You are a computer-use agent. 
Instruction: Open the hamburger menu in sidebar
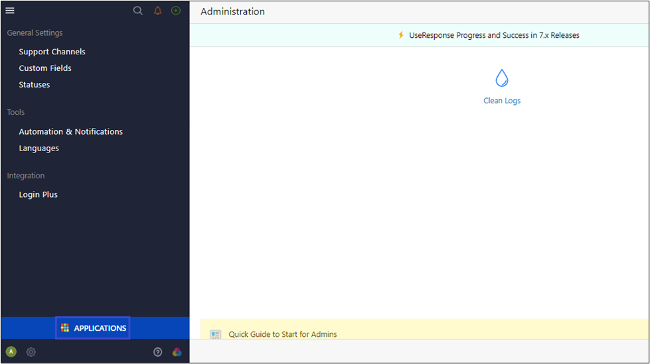[x=10, y=11]
